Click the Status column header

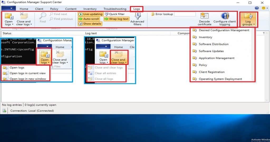[x=7, y=33]
